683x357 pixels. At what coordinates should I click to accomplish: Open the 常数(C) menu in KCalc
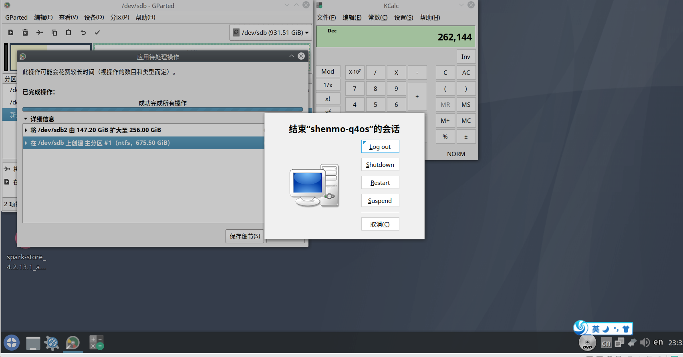[x=378, y=17]
